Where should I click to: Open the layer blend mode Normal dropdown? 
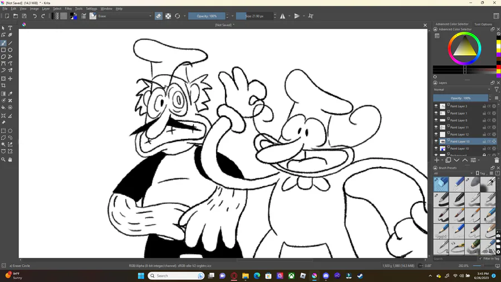[x=462, y=90]
